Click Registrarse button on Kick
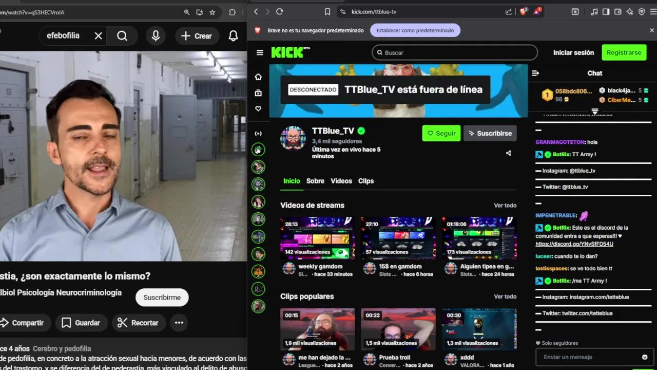 [624, 52]
